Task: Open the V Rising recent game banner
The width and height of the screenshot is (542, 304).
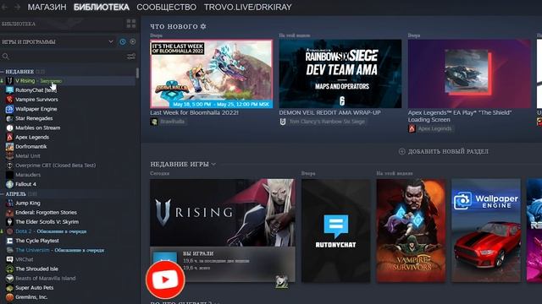Action: (222, 212)
